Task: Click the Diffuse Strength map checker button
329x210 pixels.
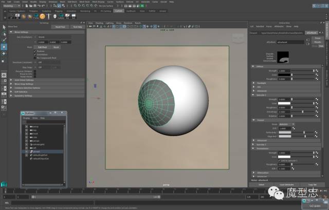Action: pos(317,71)
